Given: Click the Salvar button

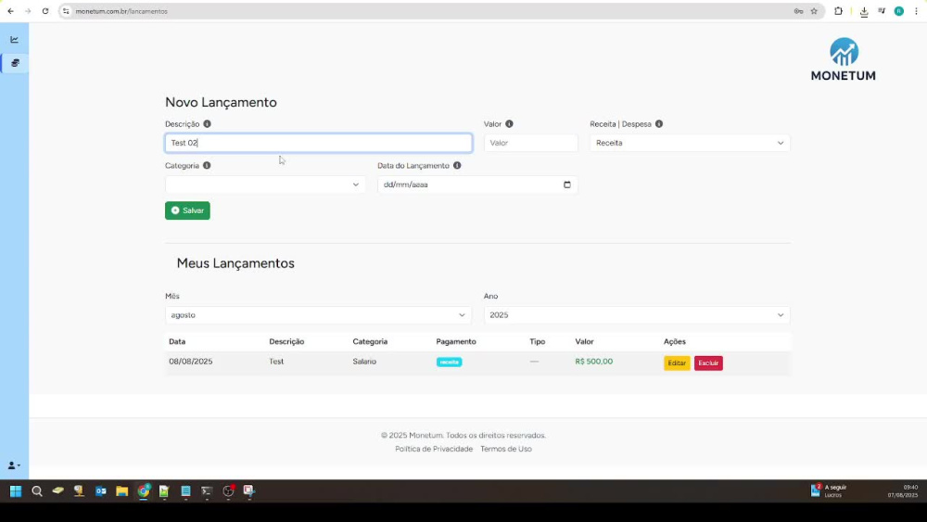Looking at the screenshot, I should (187, 210).
